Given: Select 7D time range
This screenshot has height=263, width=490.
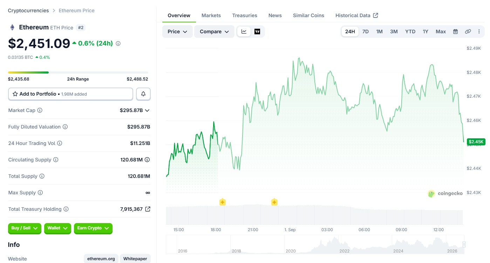Looking at the screenshot, I should click(366, 32).
